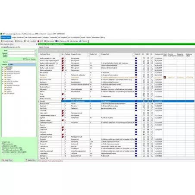Switch to the Scheda view tab
The image size is (195, 195).
click(x=47, y=47)
